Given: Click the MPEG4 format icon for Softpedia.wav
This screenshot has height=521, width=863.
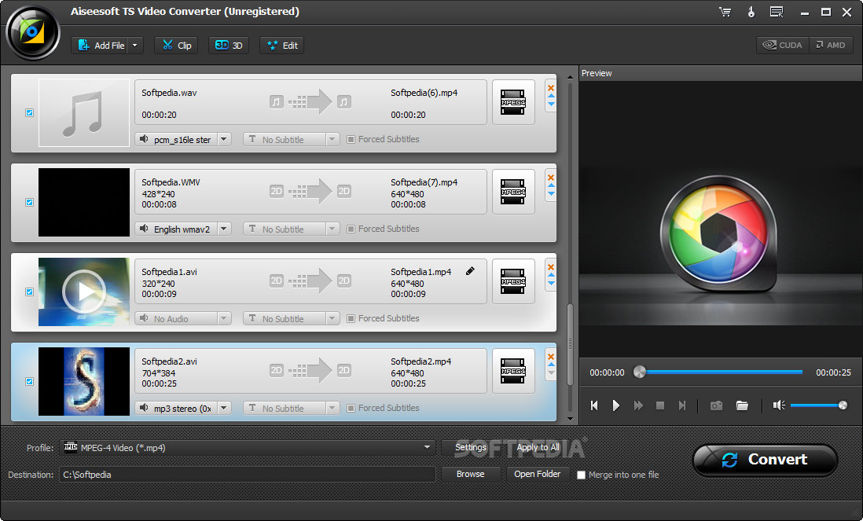Looking at the screenshot, I should point(513,102).
